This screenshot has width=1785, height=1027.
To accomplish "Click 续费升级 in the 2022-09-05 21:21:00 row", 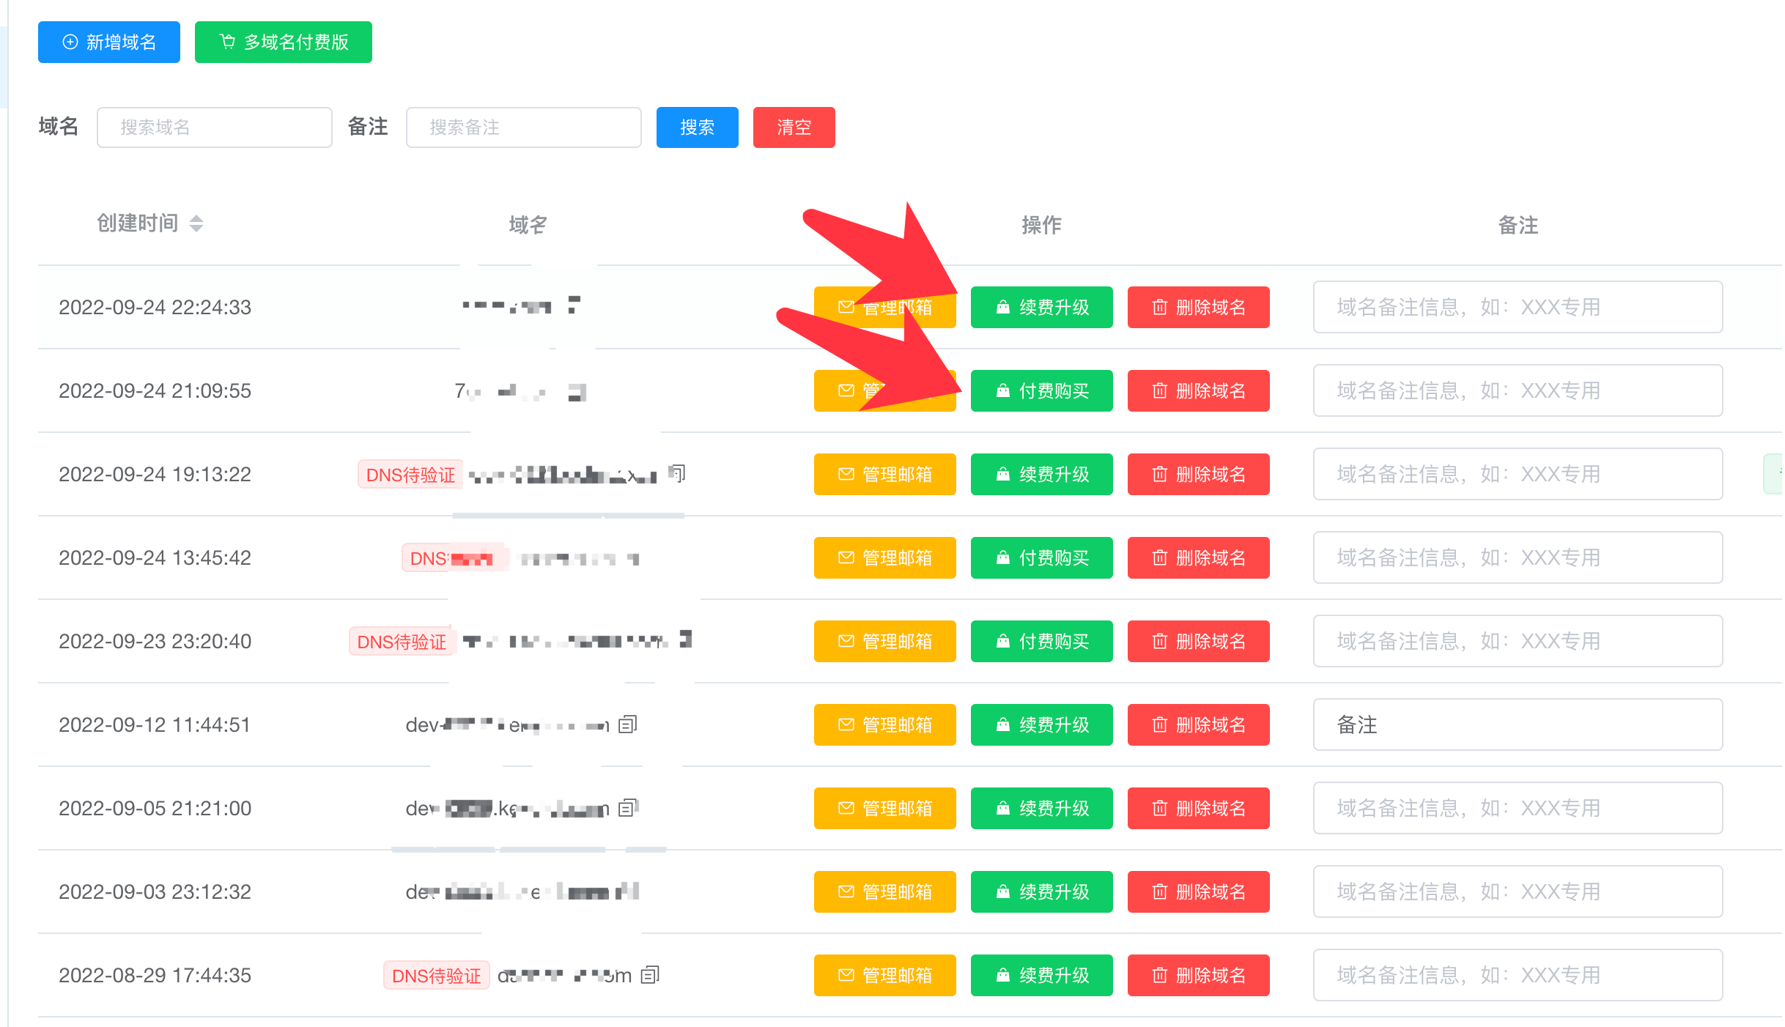I will click(1042, 808).
